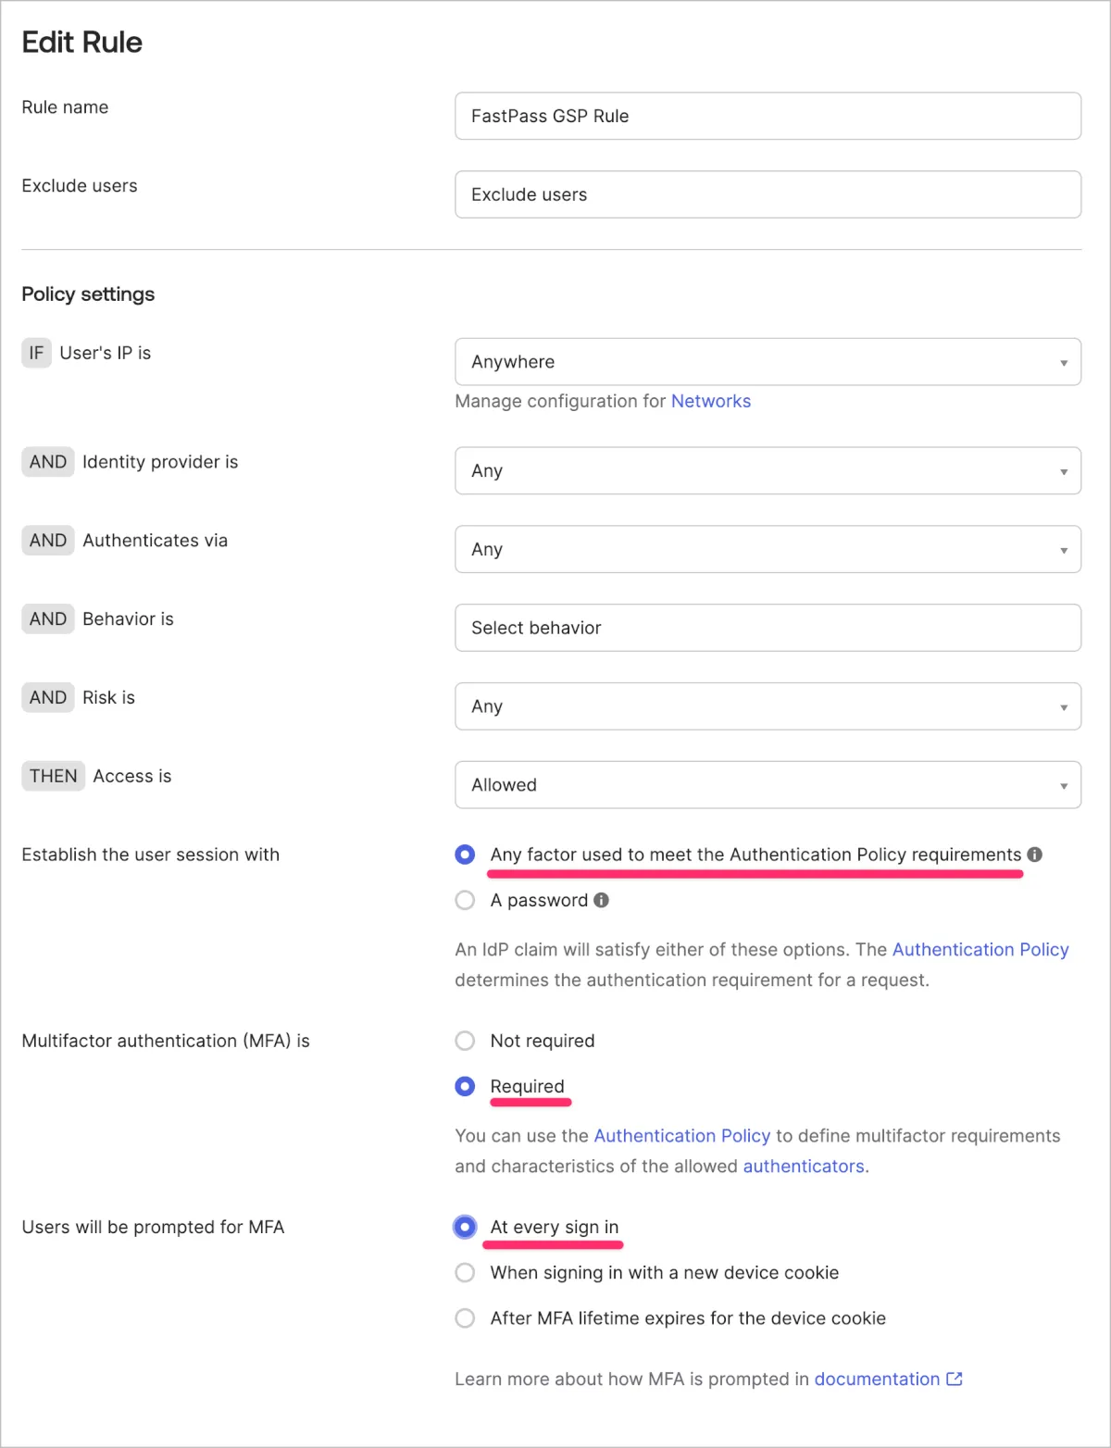This screenshot has width=1111, height=1448.
Task: Open the MFA documentation link
Action: click(876, 1379)
